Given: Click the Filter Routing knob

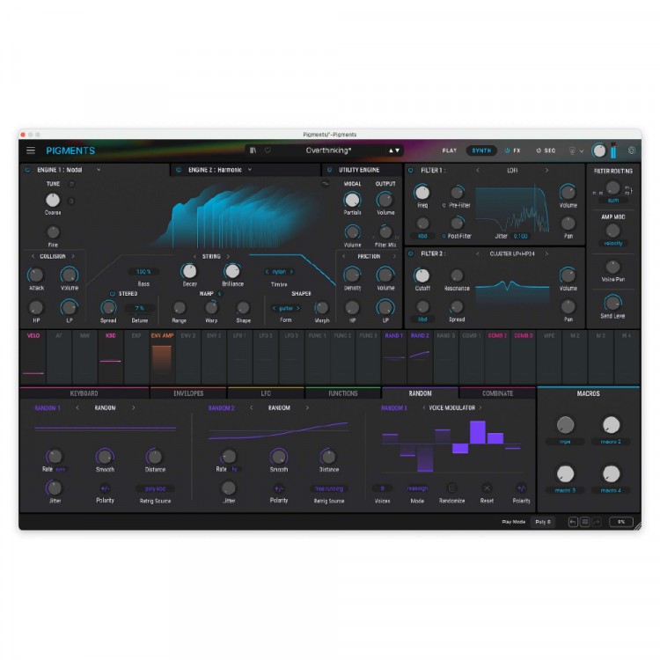Looking at the screenshot, I should click(x=612, y=187).
